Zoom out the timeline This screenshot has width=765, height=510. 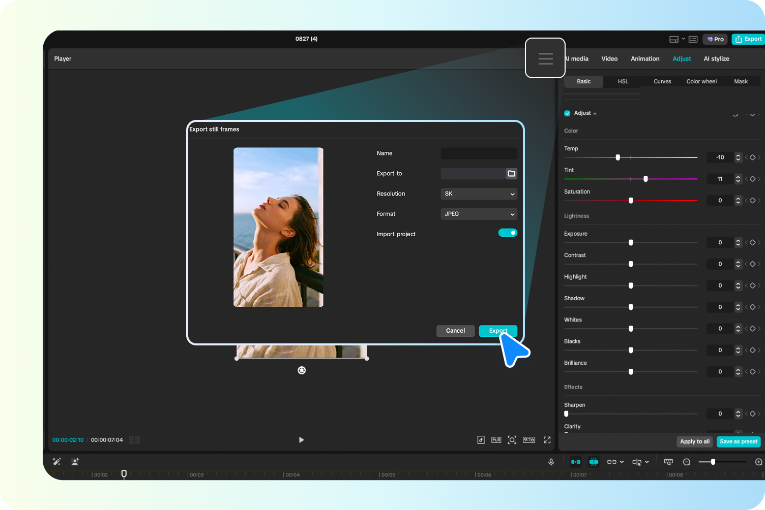point(687,462)
